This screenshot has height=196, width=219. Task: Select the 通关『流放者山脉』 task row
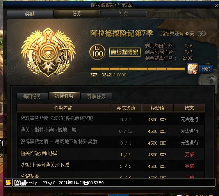pos(110,154)
